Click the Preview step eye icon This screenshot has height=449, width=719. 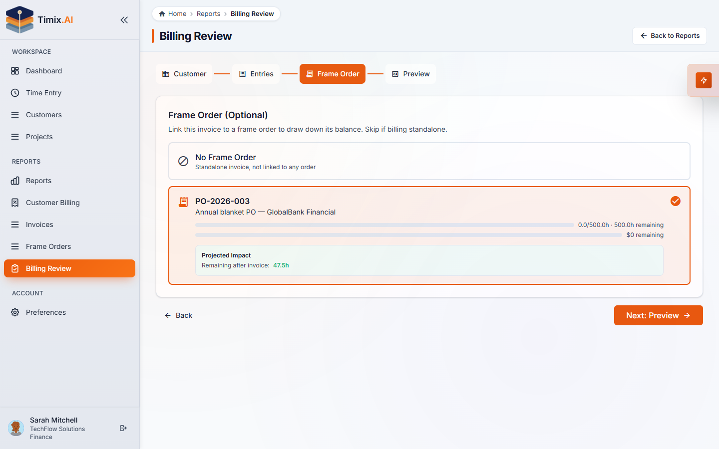click(x=395, y=74)
